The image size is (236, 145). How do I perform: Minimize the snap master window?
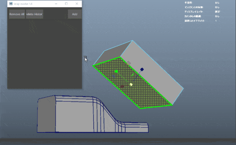(x=57, y=3)
